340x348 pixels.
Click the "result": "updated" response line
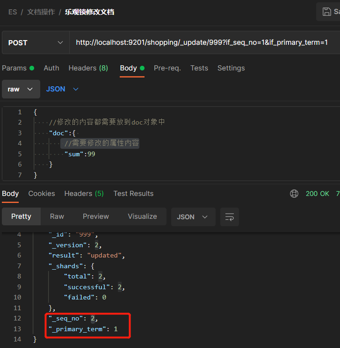pyautogui.click(x=87, y=256)
